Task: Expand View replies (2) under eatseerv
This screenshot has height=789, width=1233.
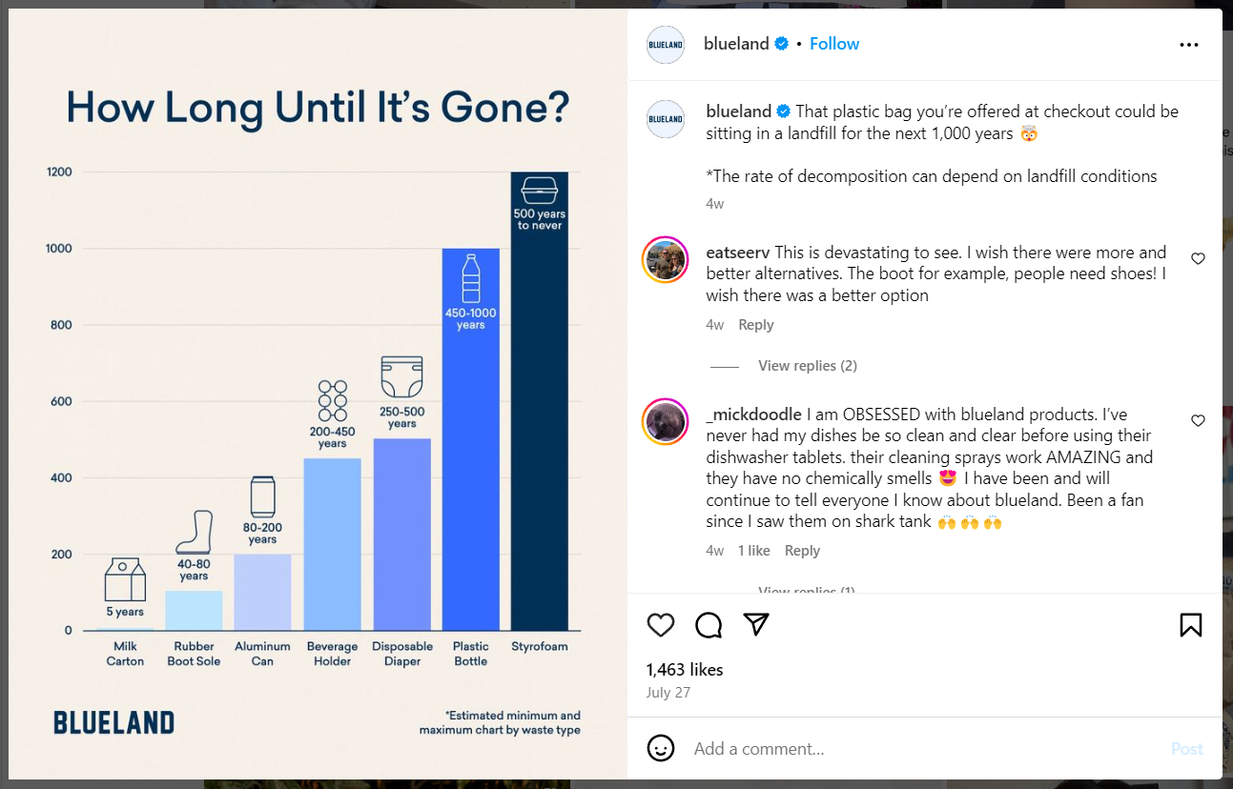Action: tap(807, 366)
